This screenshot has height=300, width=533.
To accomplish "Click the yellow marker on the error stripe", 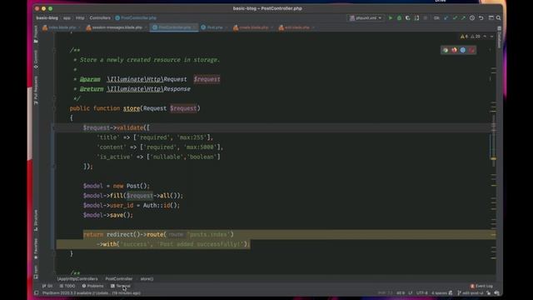I will pyautogui.click(x=493, y=158).
